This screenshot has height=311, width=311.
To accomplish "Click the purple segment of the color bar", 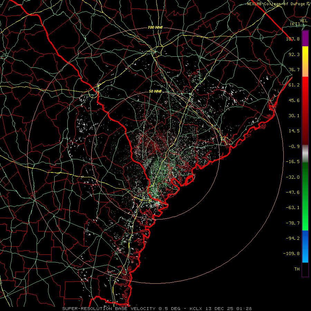I will (x=305, y=38).
